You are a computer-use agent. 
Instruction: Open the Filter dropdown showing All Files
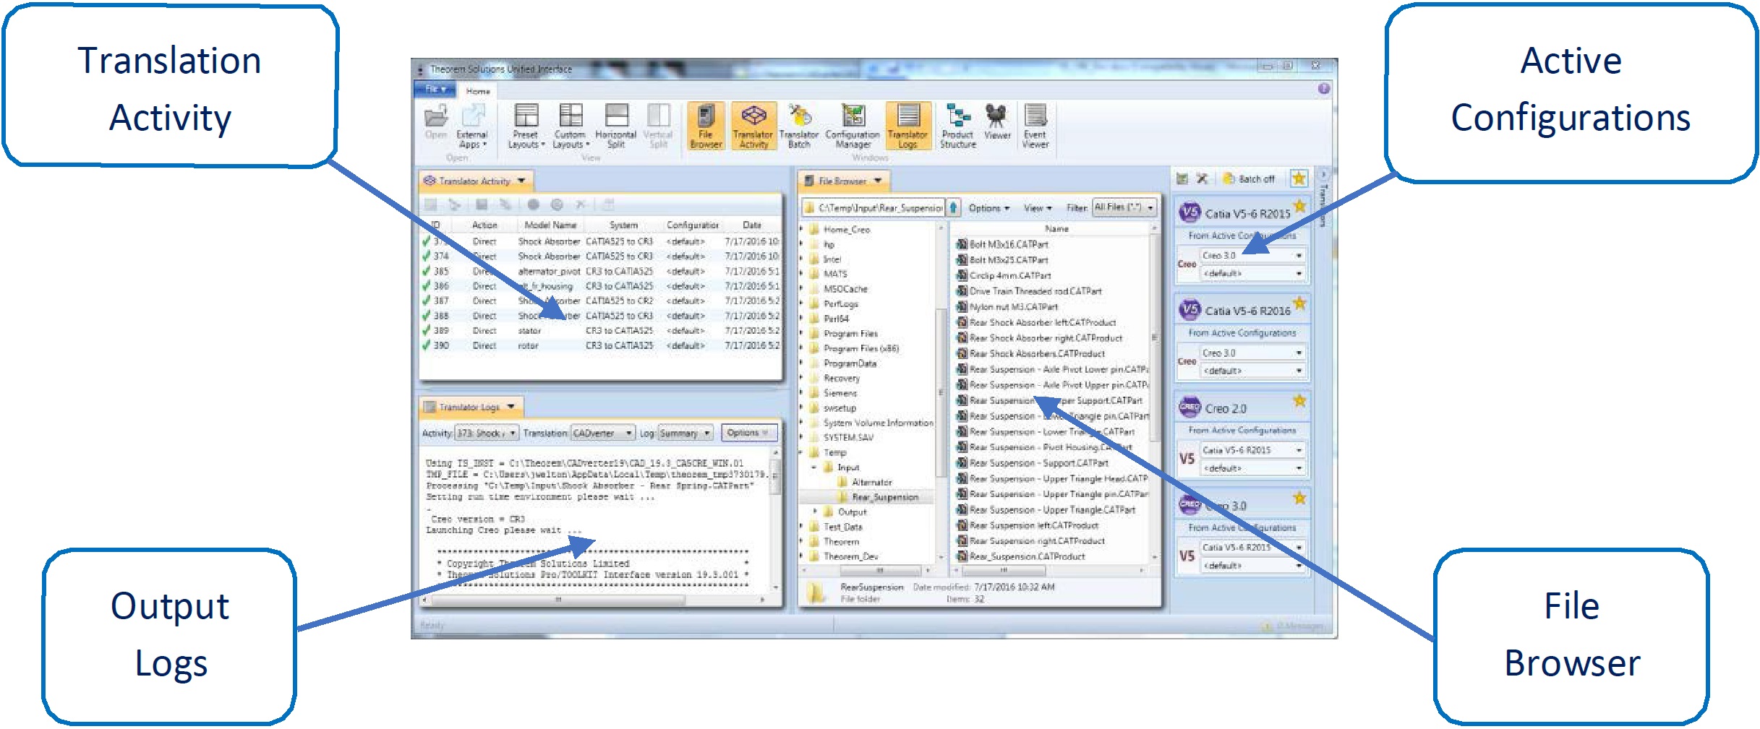1124,207
